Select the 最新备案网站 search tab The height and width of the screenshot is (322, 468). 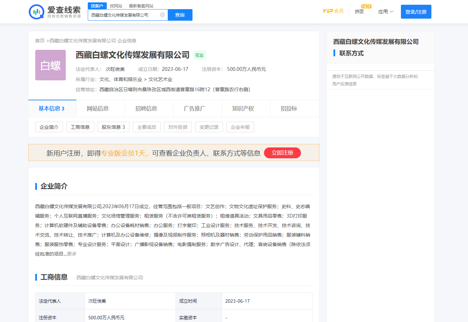click(141, 6)
